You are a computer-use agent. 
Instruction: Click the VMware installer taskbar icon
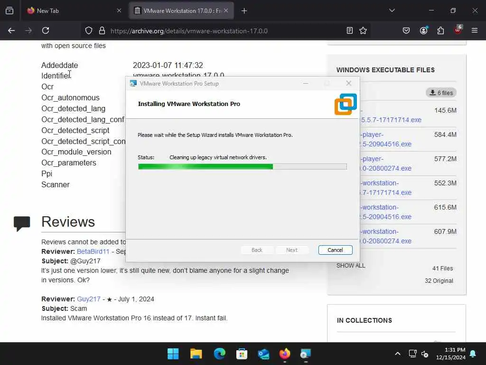(306, 354)
